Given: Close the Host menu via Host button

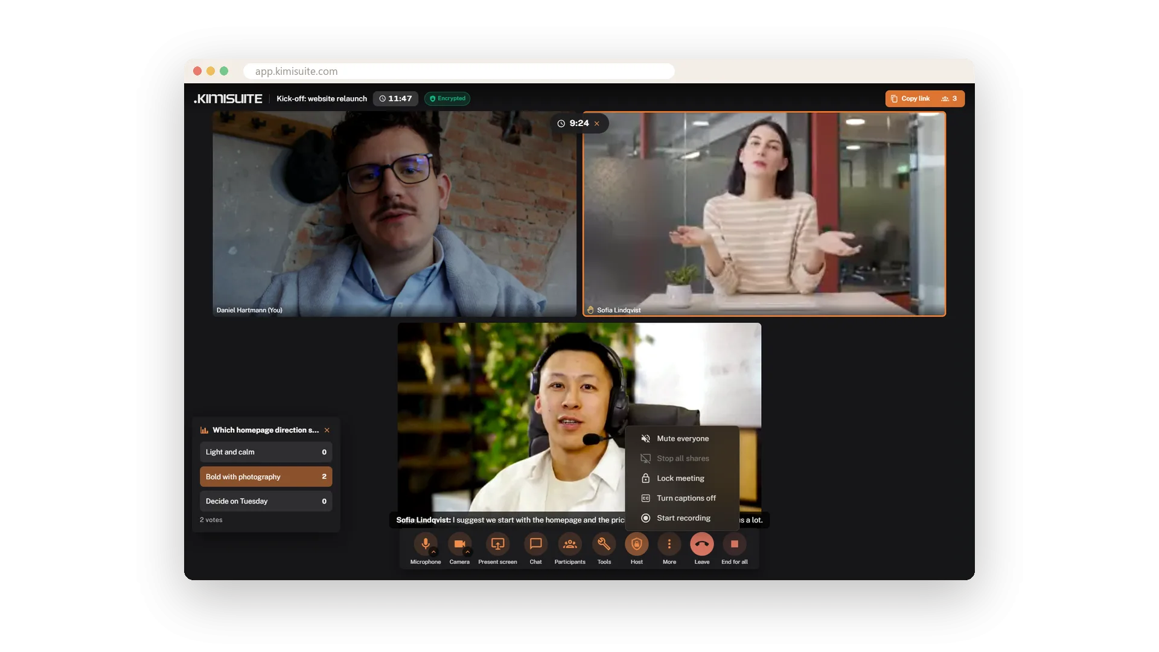Looking at the screenshot, I should [637, 544].
